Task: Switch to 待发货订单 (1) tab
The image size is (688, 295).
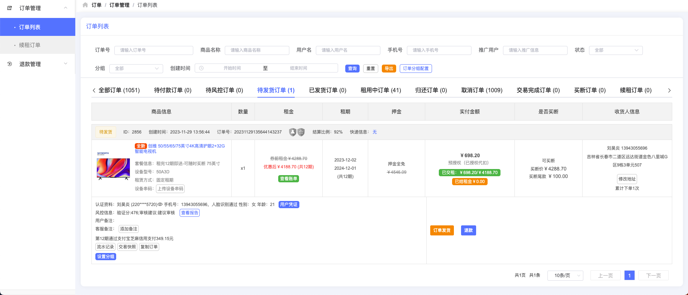Action: click(276, 90)
